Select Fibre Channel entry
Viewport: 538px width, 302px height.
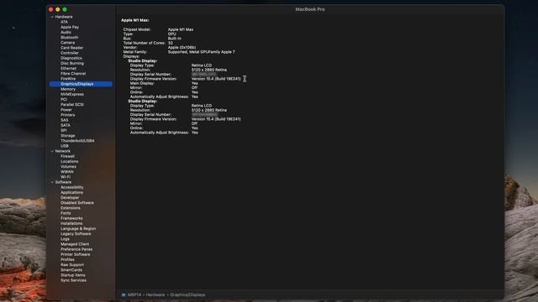click(73, 73)
